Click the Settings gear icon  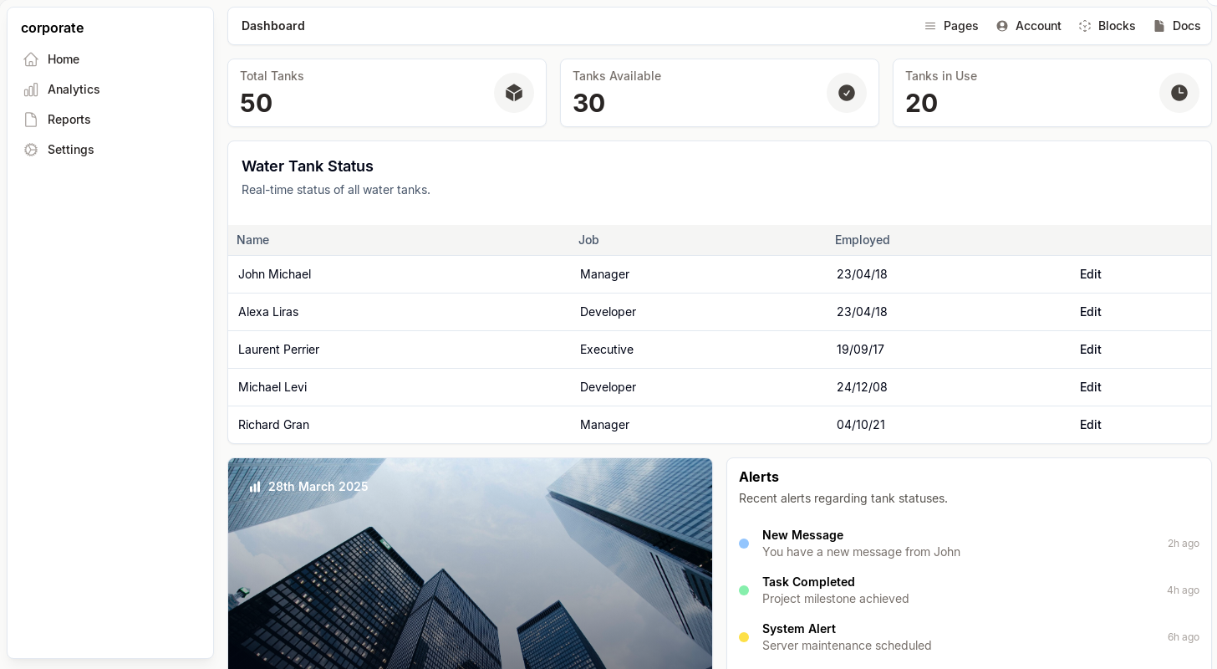(x=31, y=150)
